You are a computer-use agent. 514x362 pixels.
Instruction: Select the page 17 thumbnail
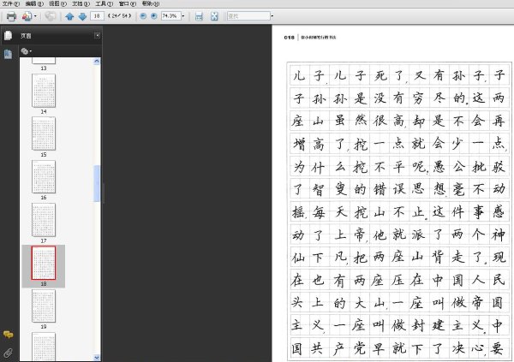[44, 220]
